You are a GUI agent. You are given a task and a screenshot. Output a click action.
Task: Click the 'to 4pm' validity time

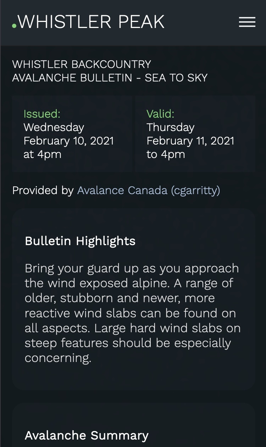166,154
